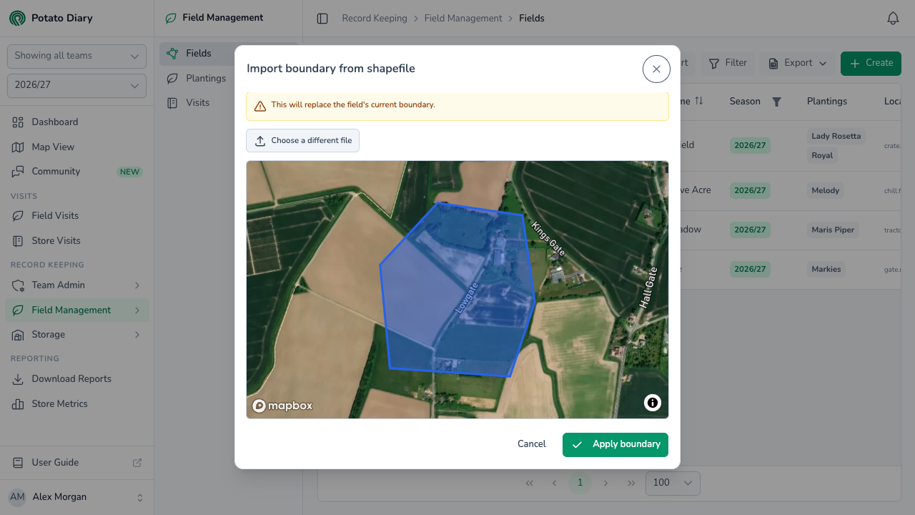Cancel the shapefile import
Screen dimensions: 915x515
pos(531,444)
